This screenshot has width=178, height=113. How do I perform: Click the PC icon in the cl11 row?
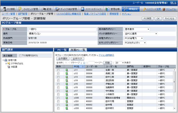coord(67,70)
